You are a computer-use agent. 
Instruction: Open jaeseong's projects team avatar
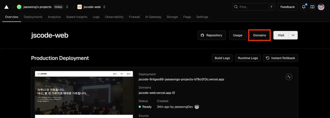(x=19, y=7)
